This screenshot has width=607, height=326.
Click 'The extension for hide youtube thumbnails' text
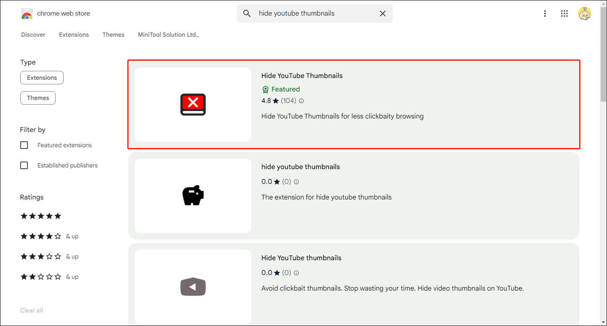(326, 197)
